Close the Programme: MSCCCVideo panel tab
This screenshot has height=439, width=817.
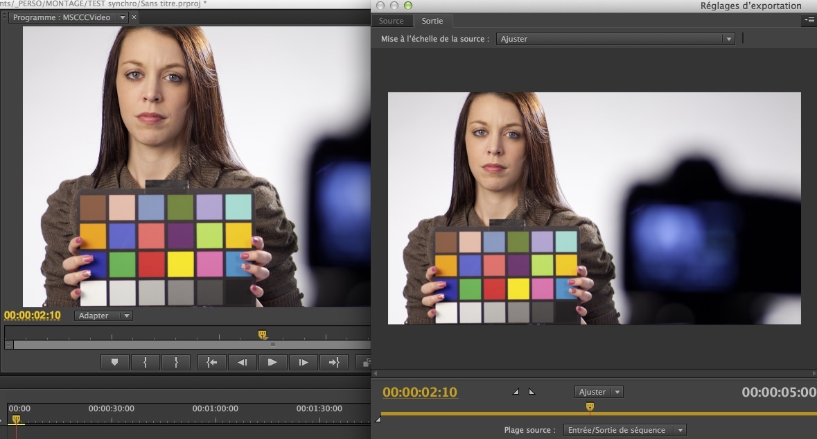point(134,17)
